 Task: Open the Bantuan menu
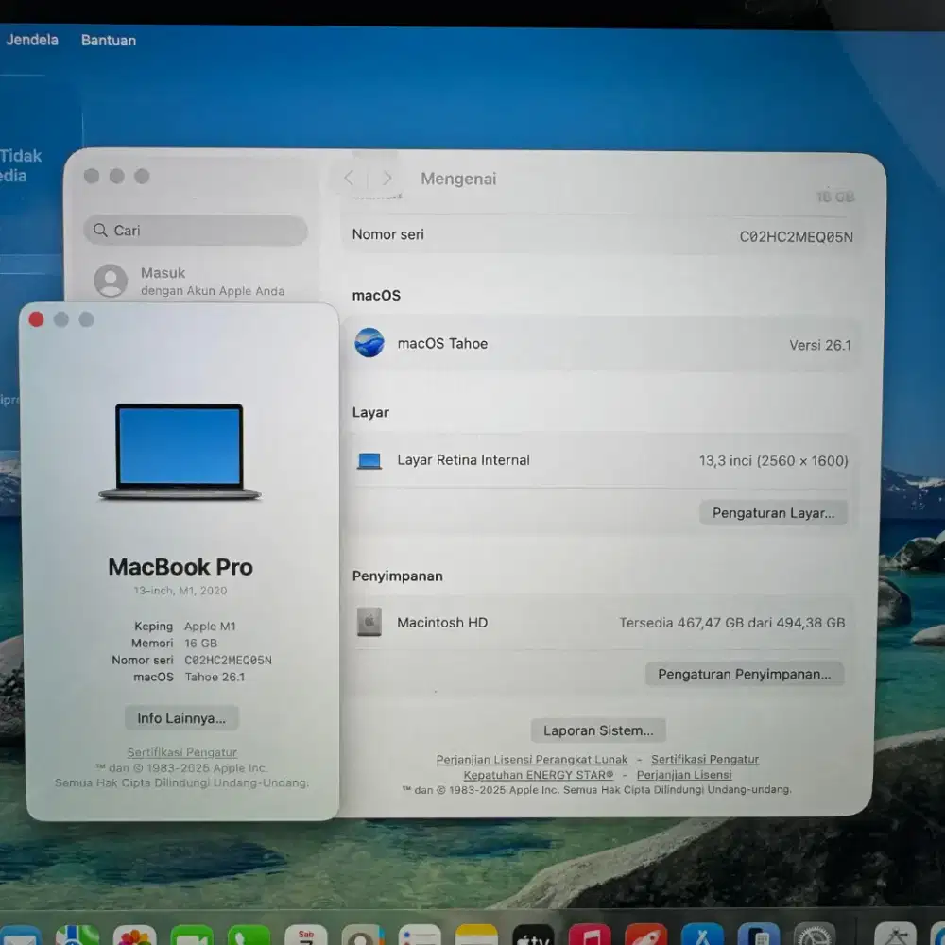pos(108,40)
